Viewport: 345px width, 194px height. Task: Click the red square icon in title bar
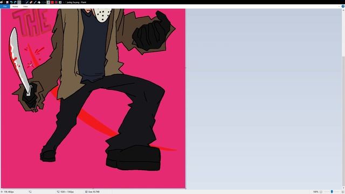point(52,2)
